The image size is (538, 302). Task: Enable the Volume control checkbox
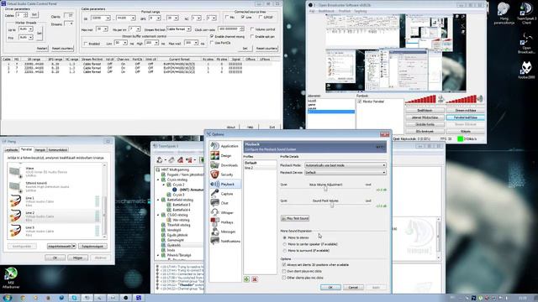[x=252, y=29]
